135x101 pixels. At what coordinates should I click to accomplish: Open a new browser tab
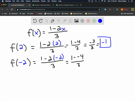[81, 5]
